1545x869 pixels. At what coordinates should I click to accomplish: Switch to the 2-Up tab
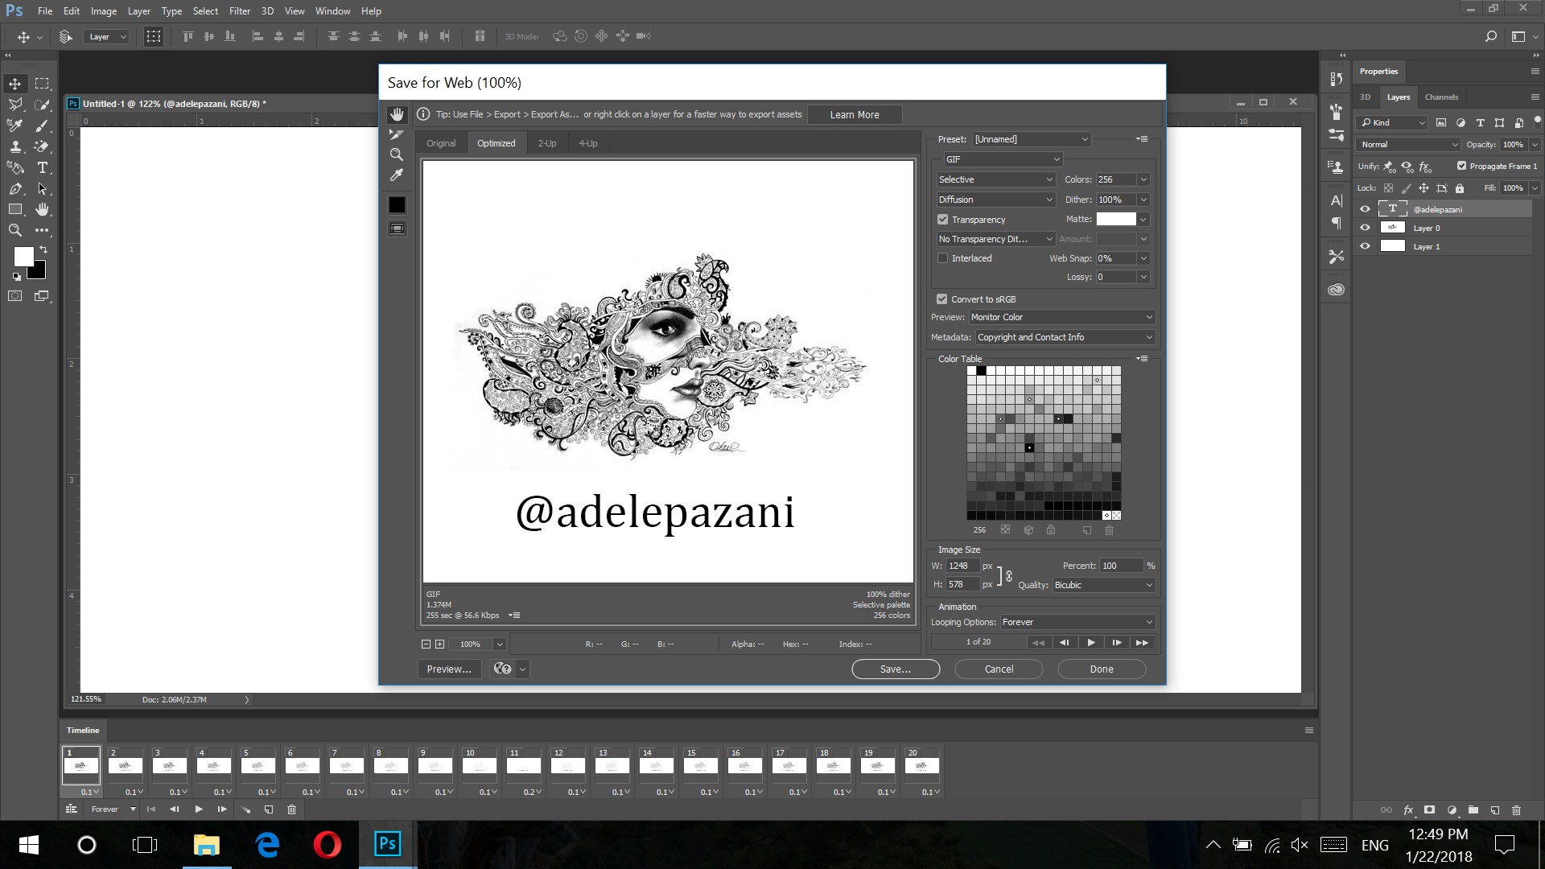[547, 142]
